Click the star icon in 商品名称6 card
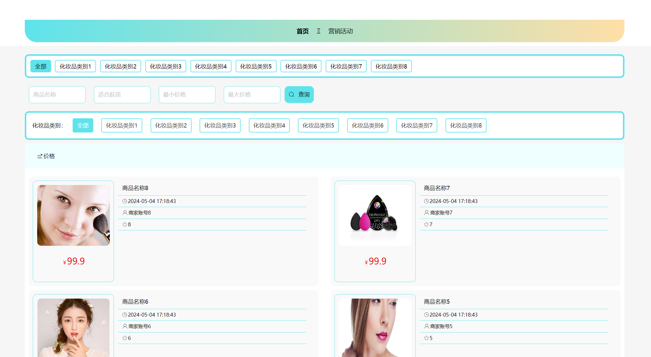 (125, 338)
